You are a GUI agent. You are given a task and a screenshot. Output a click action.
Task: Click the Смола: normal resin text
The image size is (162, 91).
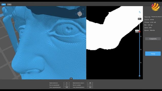click(149, 19)
